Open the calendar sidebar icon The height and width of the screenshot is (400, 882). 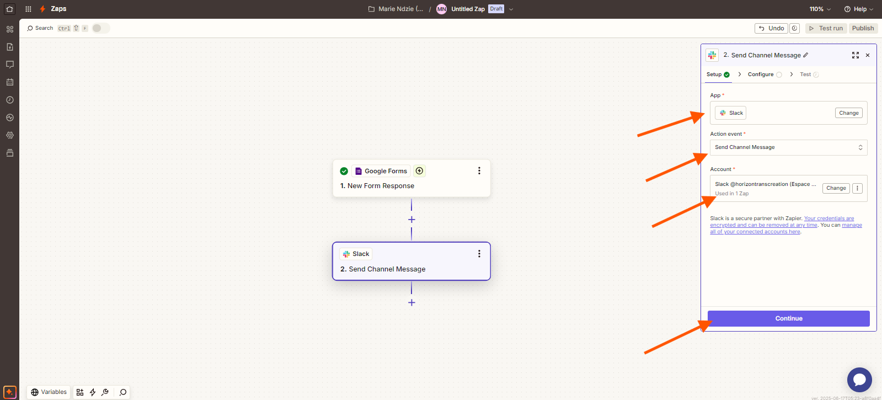tap(9, 82)
